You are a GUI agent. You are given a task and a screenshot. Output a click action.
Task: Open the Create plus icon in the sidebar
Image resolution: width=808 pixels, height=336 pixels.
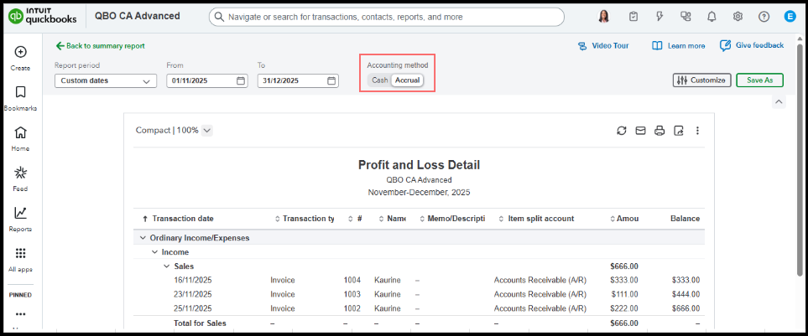click(21, 52)
